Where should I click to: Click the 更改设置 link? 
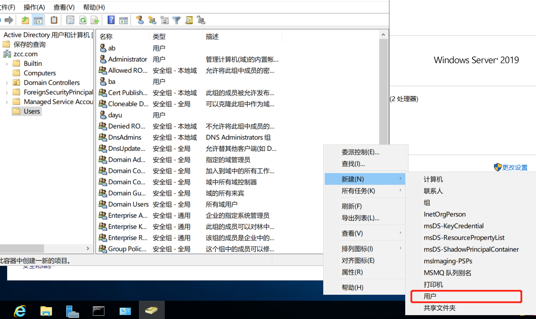[515, 167]
